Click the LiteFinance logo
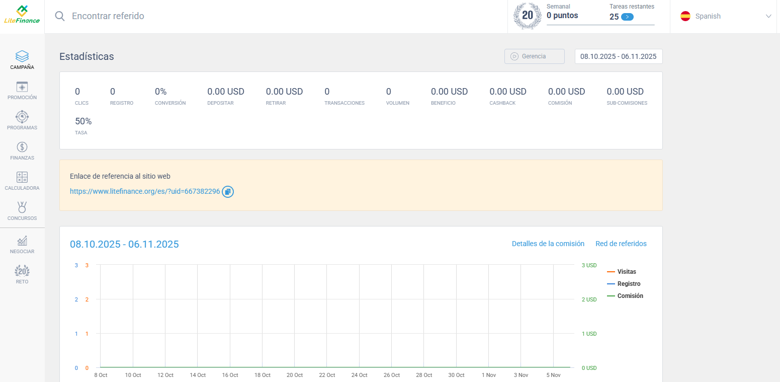Screen dimensions: 780x382 [22, 15]
